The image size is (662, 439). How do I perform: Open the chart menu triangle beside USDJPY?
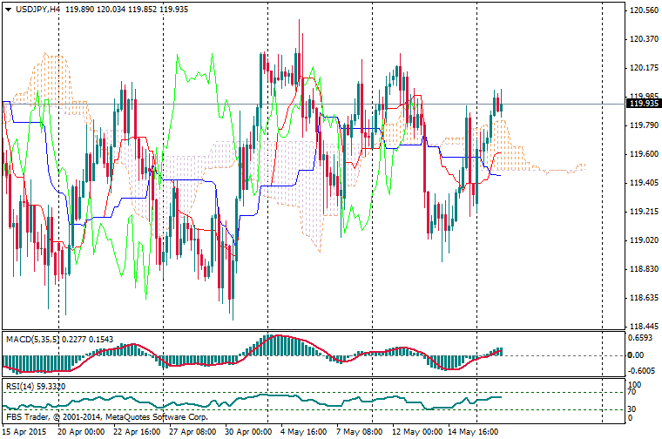click(8, 10)
